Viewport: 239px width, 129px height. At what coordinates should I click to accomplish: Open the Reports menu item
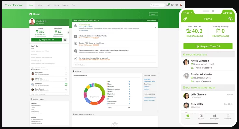coord(65,5)
